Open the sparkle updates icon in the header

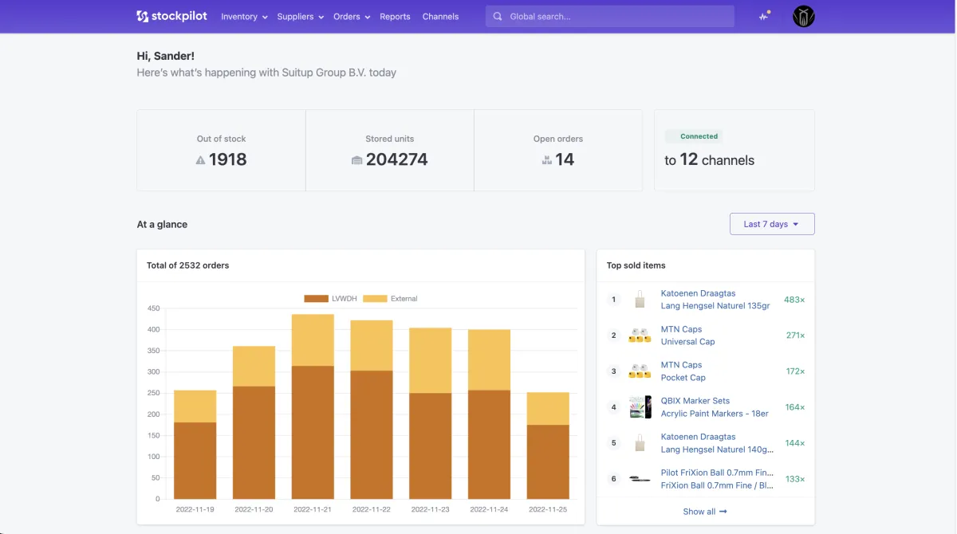click(764, 16)
